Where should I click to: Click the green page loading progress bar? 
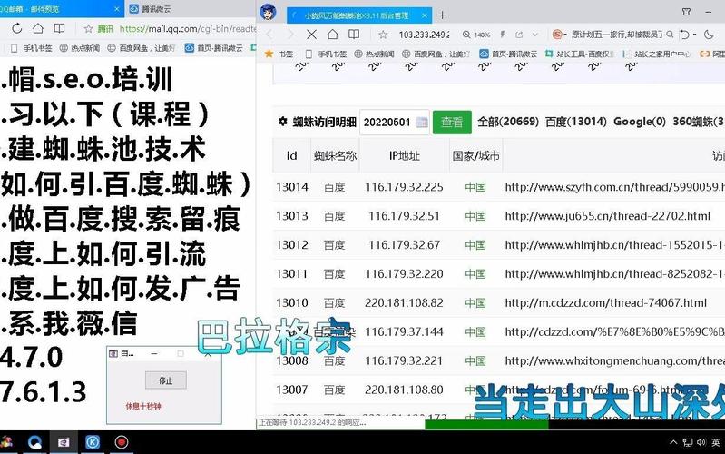486,424
